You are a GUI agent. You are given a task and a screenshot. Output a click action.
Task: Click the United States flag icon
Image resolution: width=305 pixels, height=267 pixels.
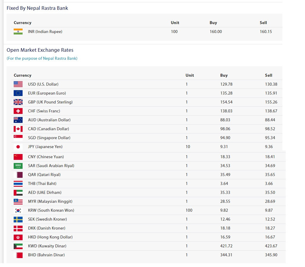point(18,84)
